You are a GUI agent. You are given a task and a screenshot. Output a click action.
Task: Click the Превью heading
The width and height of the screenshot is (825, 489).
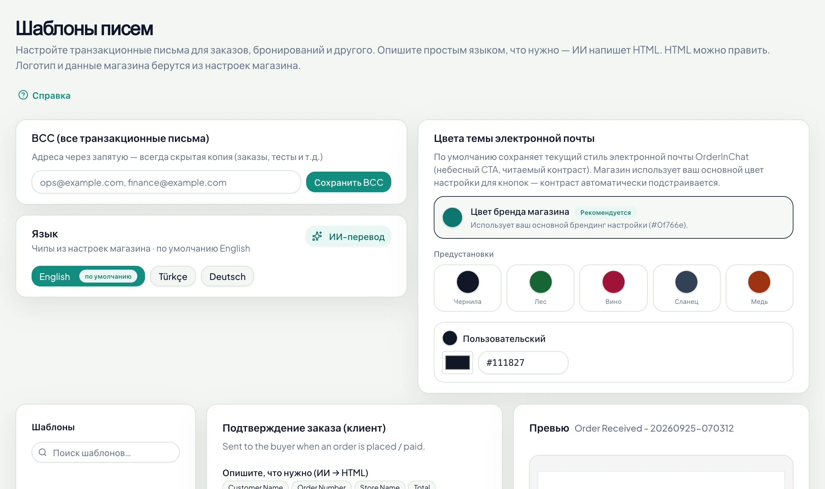click(549, 428)
